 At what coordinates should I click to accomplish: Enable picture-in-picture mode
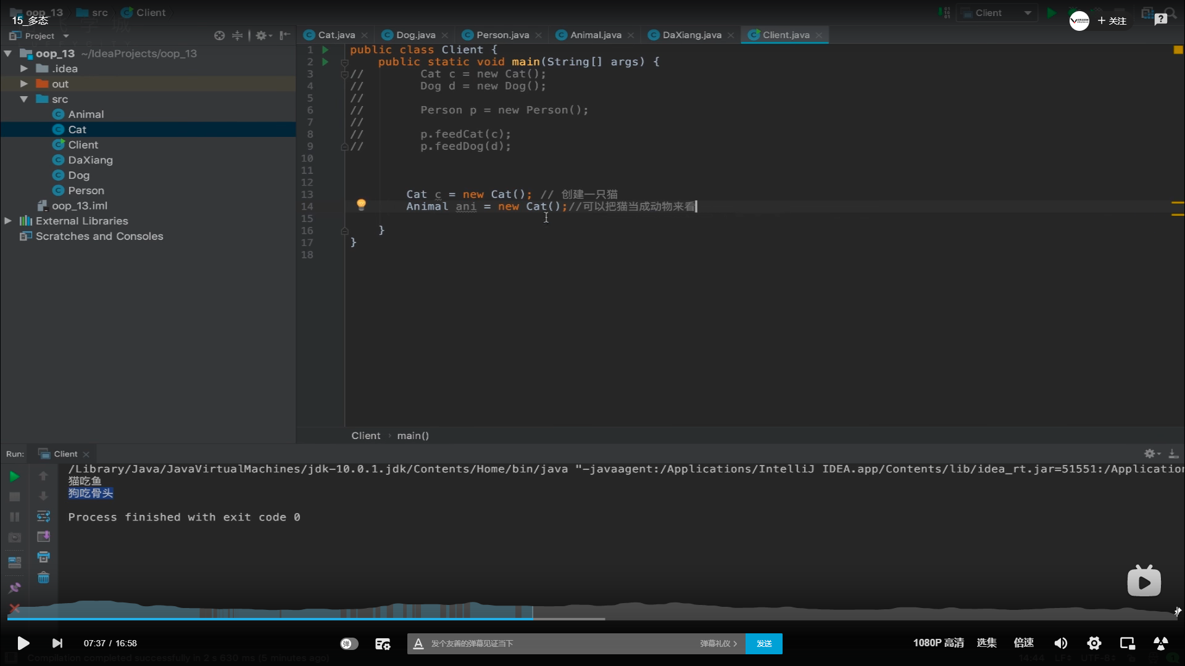[1127, 643]
